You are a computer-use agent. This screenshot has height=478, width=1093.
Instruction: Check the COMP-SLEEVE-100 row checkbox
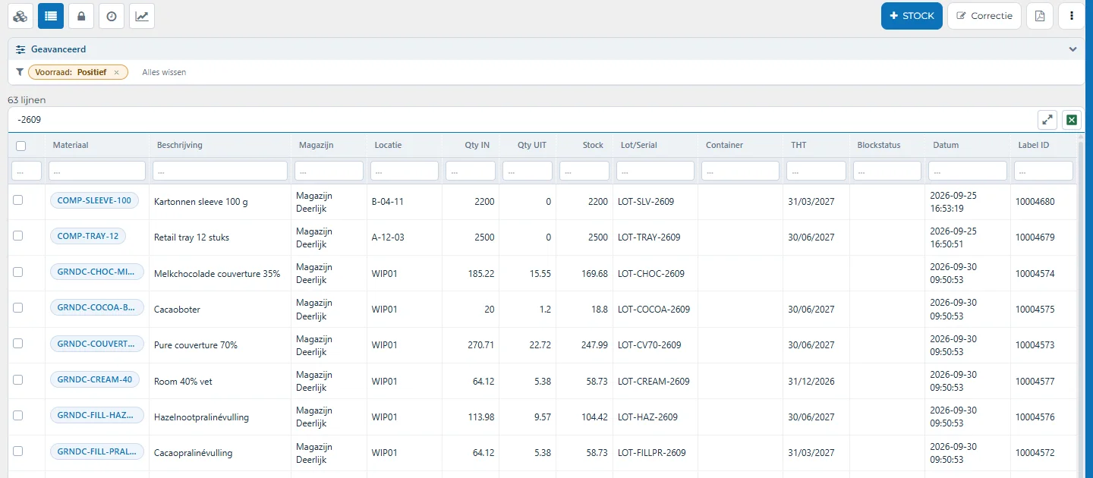(18, 200)
